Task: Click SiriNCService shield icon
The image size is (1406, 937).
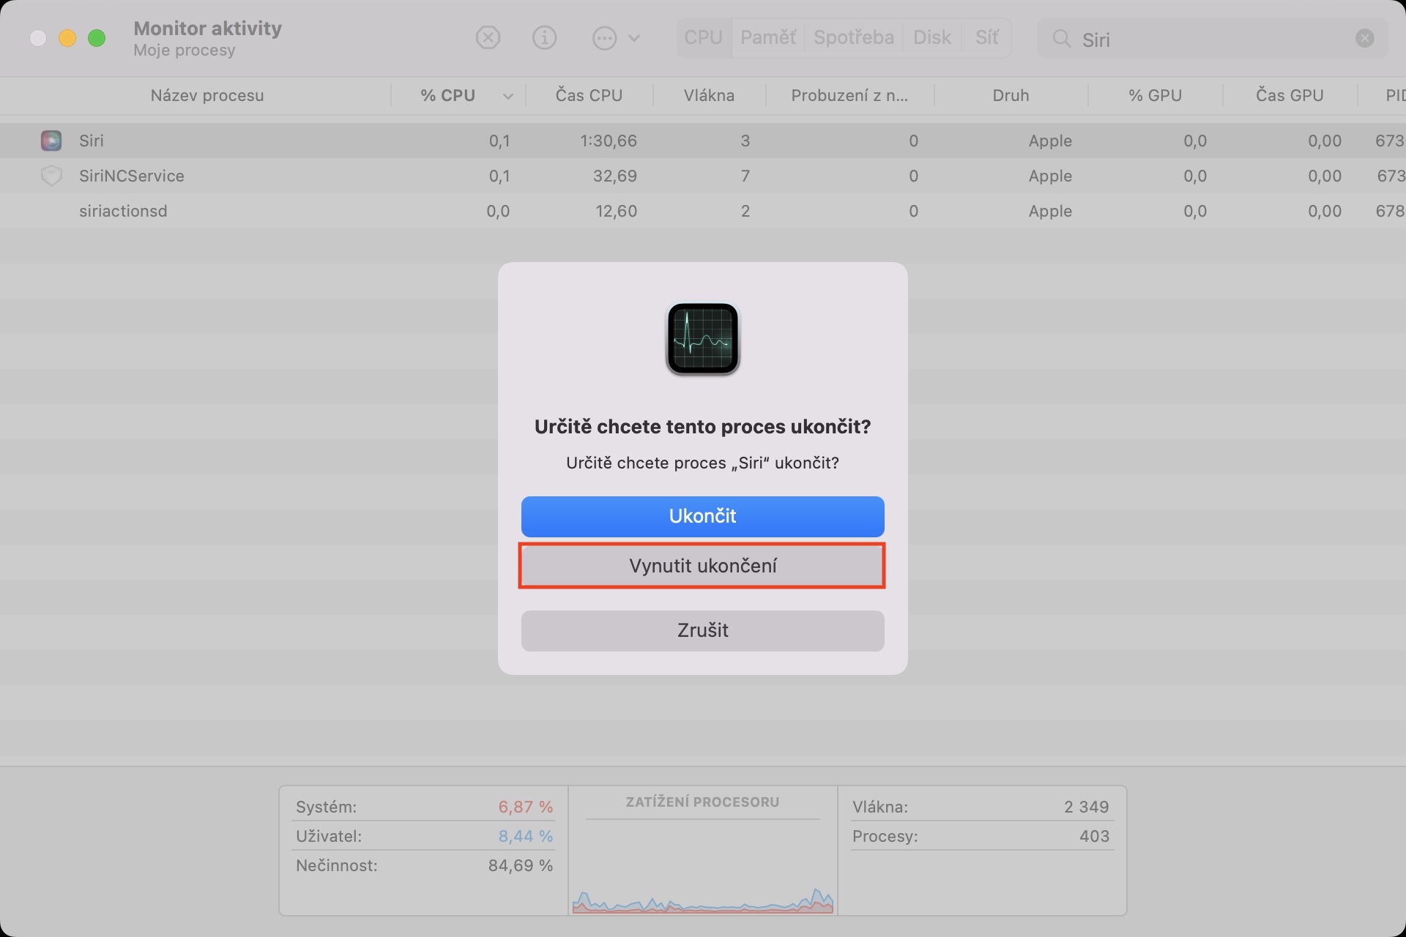Action: pos(51,176)
